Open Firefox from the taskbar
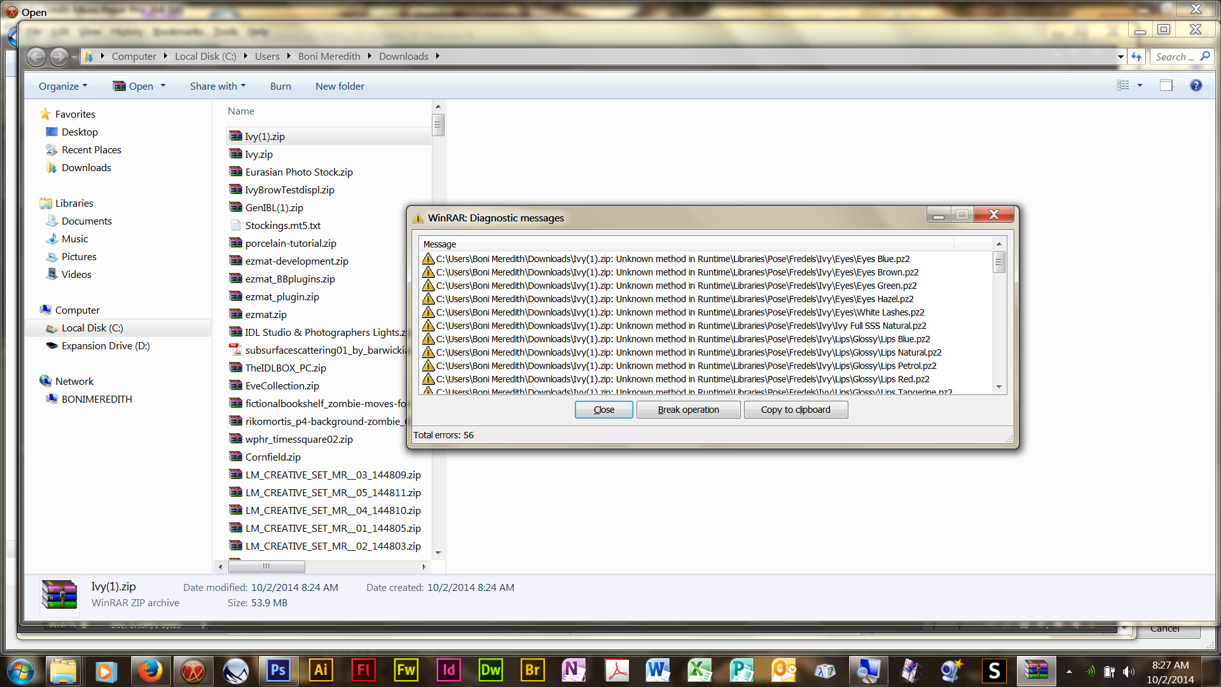 (150, 670)
